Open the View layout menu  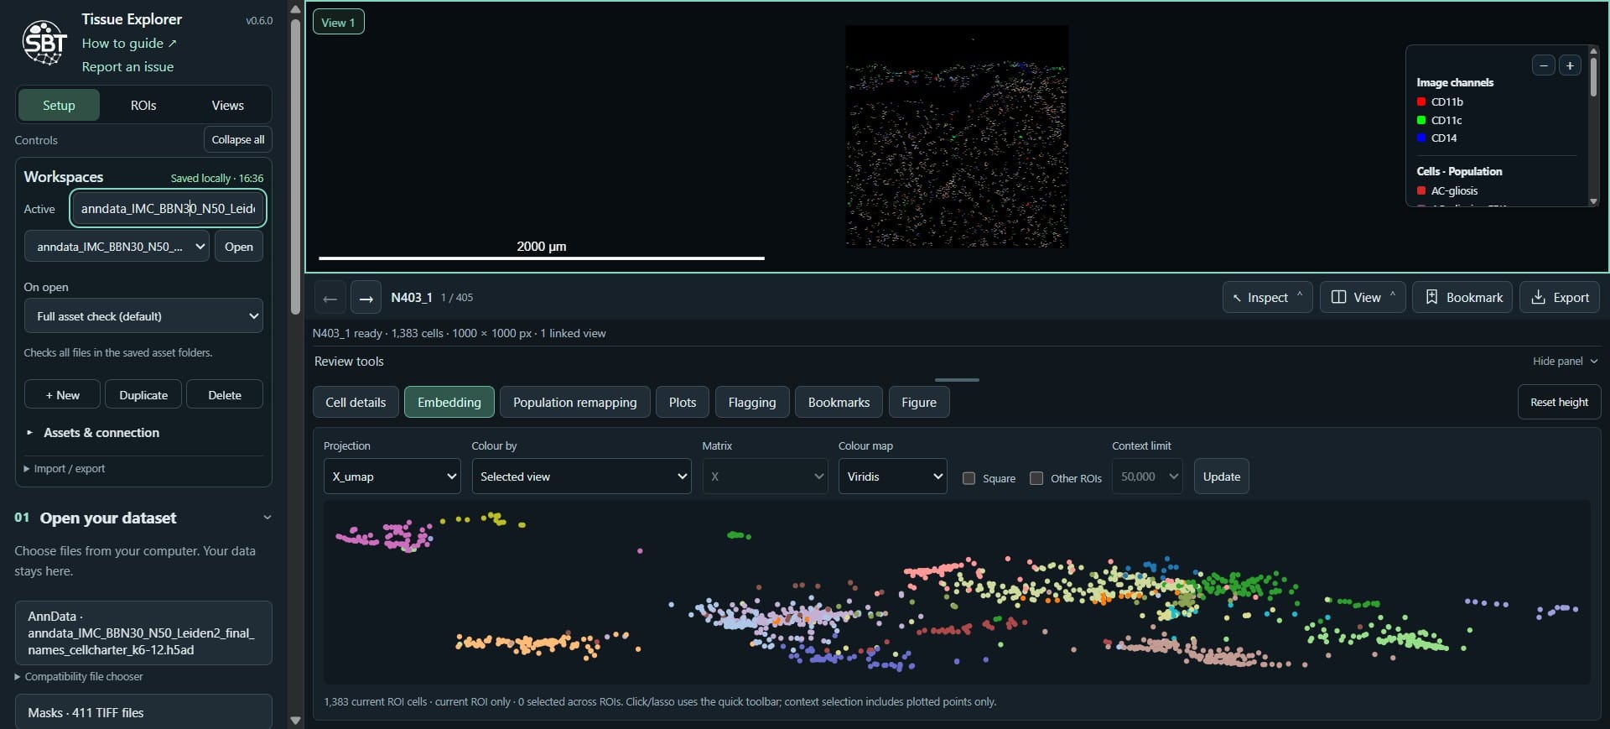(x=1363, y=297)
